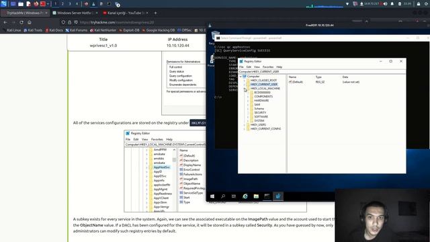Reload the page in Firefox
This screenshot has height=242, width=430.
21,22
